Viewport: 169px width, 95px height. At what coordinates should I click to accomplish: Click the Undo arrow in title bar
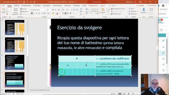27,2
